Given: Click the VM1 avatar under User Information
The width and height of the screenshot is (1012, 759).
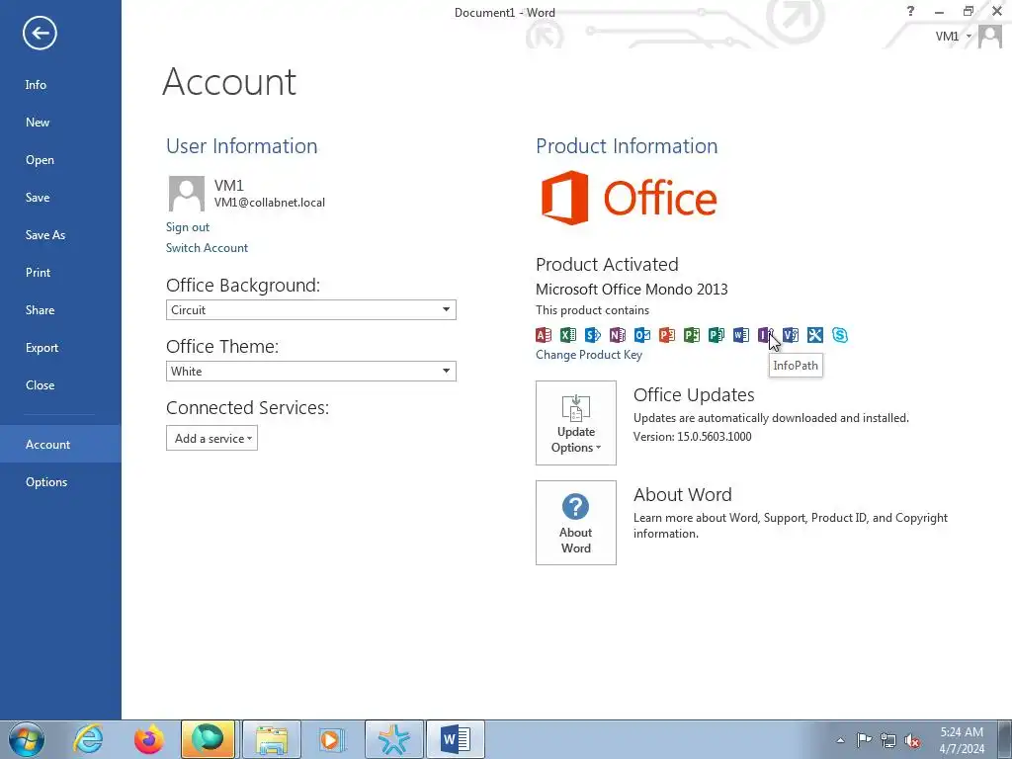Looking at the screenshot, I should 187,194.
